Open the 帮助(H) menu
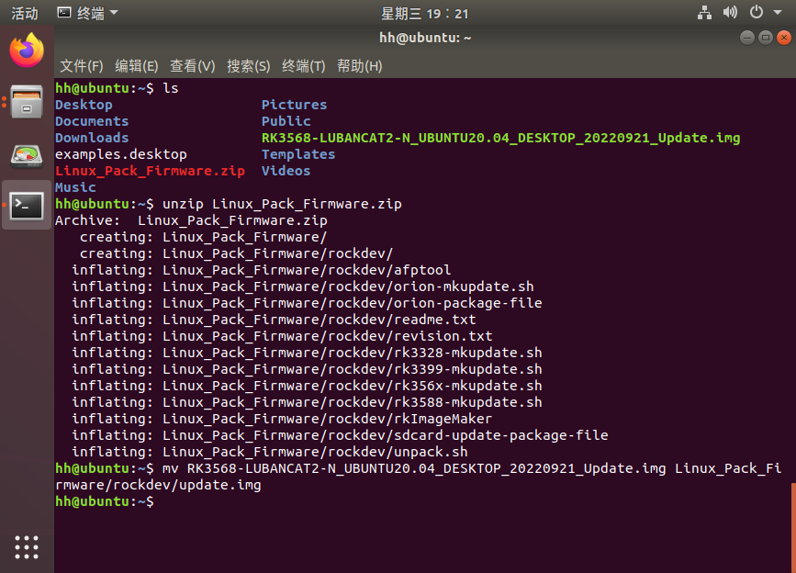 point(359,65)
